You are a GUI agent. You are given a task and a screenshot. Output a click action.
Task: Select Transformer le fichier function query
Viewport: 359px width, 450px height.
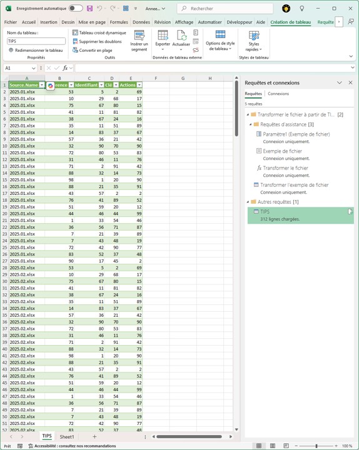tap(285, 168)
